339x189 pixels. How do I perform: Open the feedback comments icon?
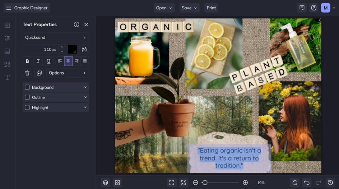[302, 8]
